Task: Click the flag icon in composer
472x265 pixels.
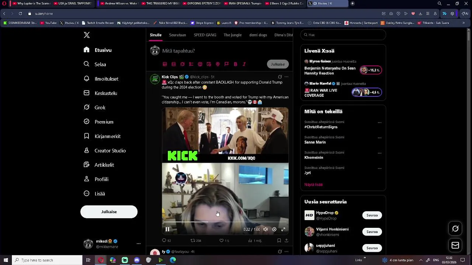Action: [226, 64]
